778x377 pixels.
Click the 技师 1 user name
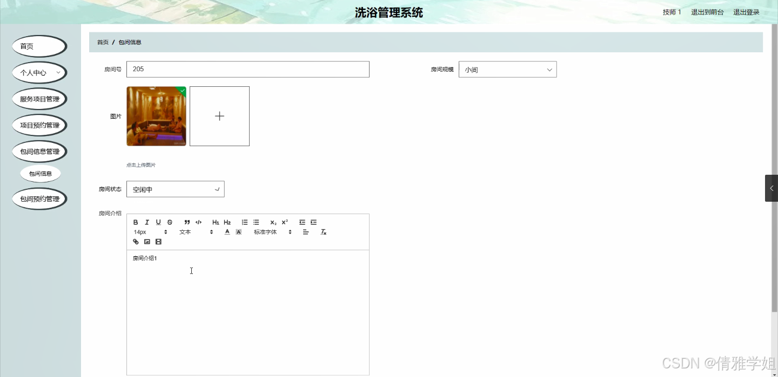672,12
